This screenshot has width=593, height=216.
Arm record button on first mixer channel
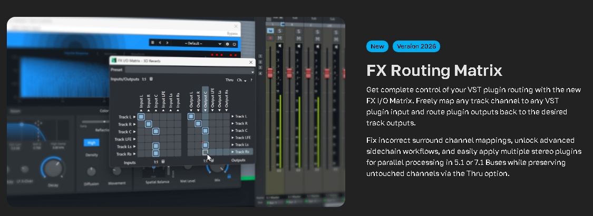click(x=270, y=38)
